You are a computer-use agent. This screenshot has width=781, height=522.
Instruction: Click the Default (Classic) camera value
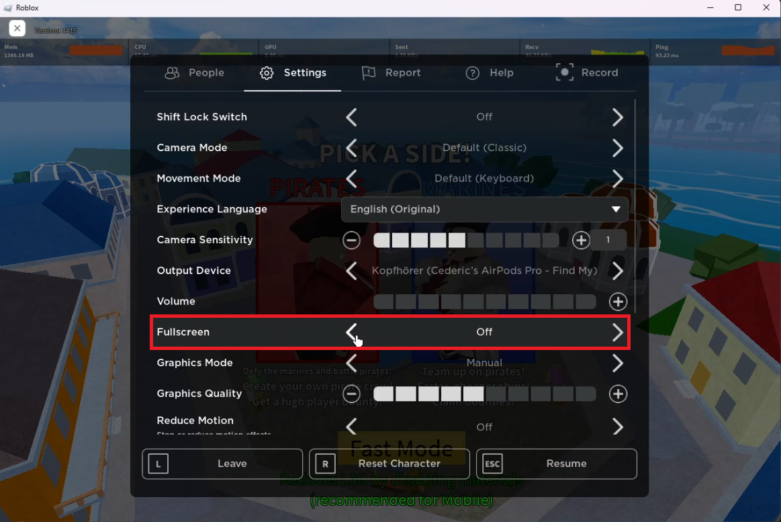point(484,147)
